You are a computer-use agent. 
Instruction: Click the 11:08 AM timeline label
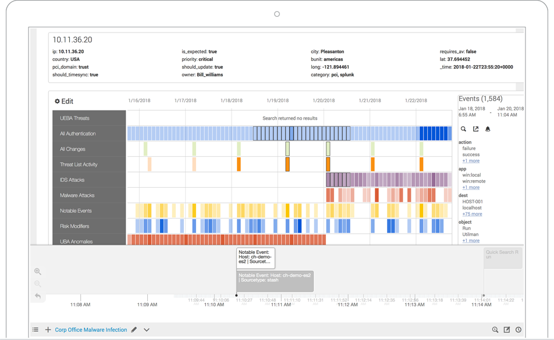[80, 305]
